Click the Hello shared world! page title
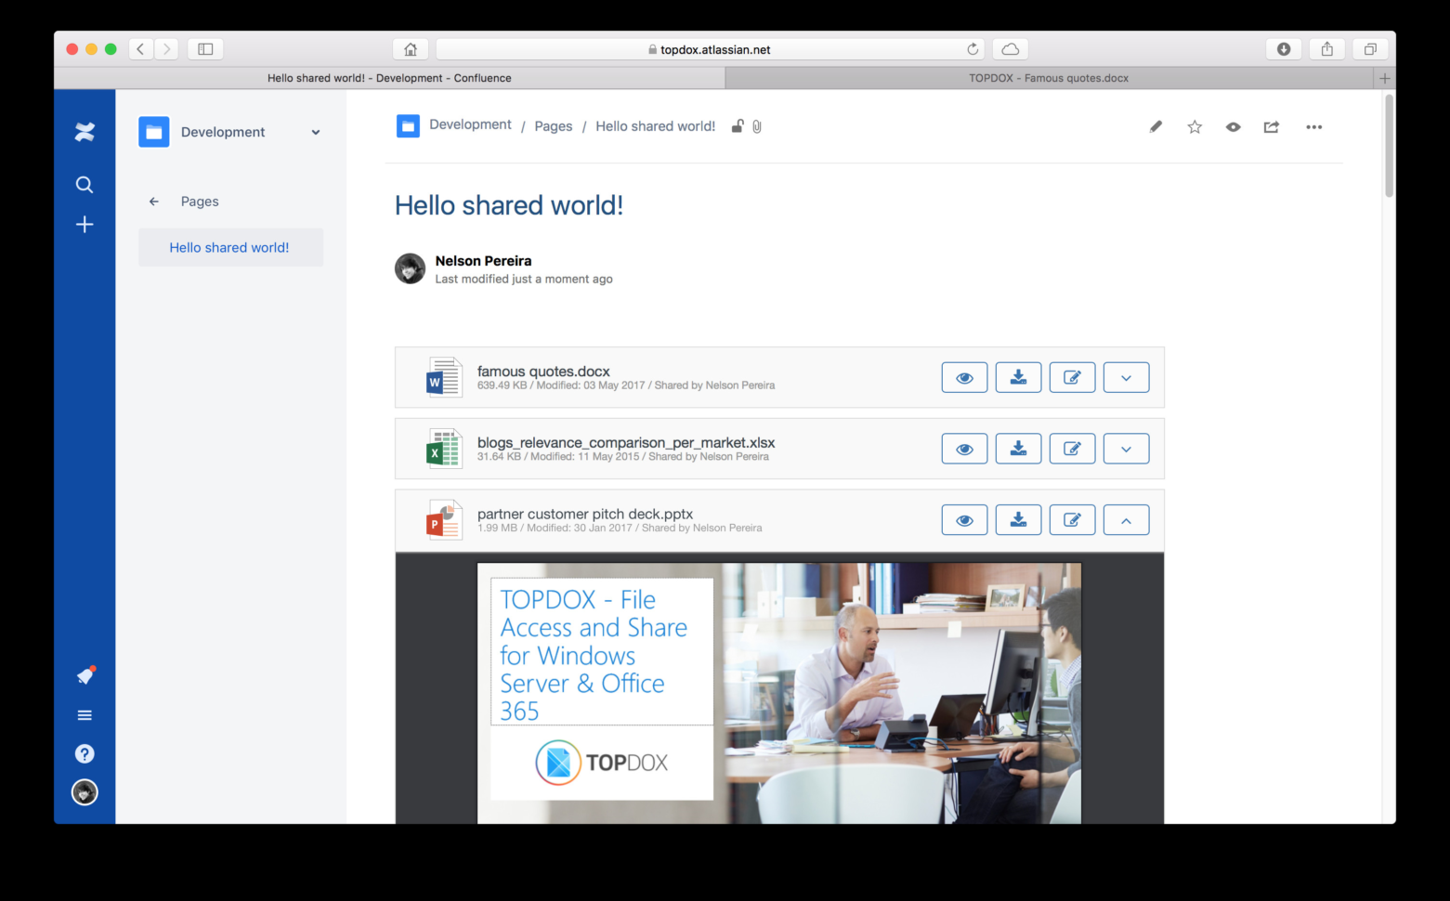1450x901 pixels. click(509, 205)
